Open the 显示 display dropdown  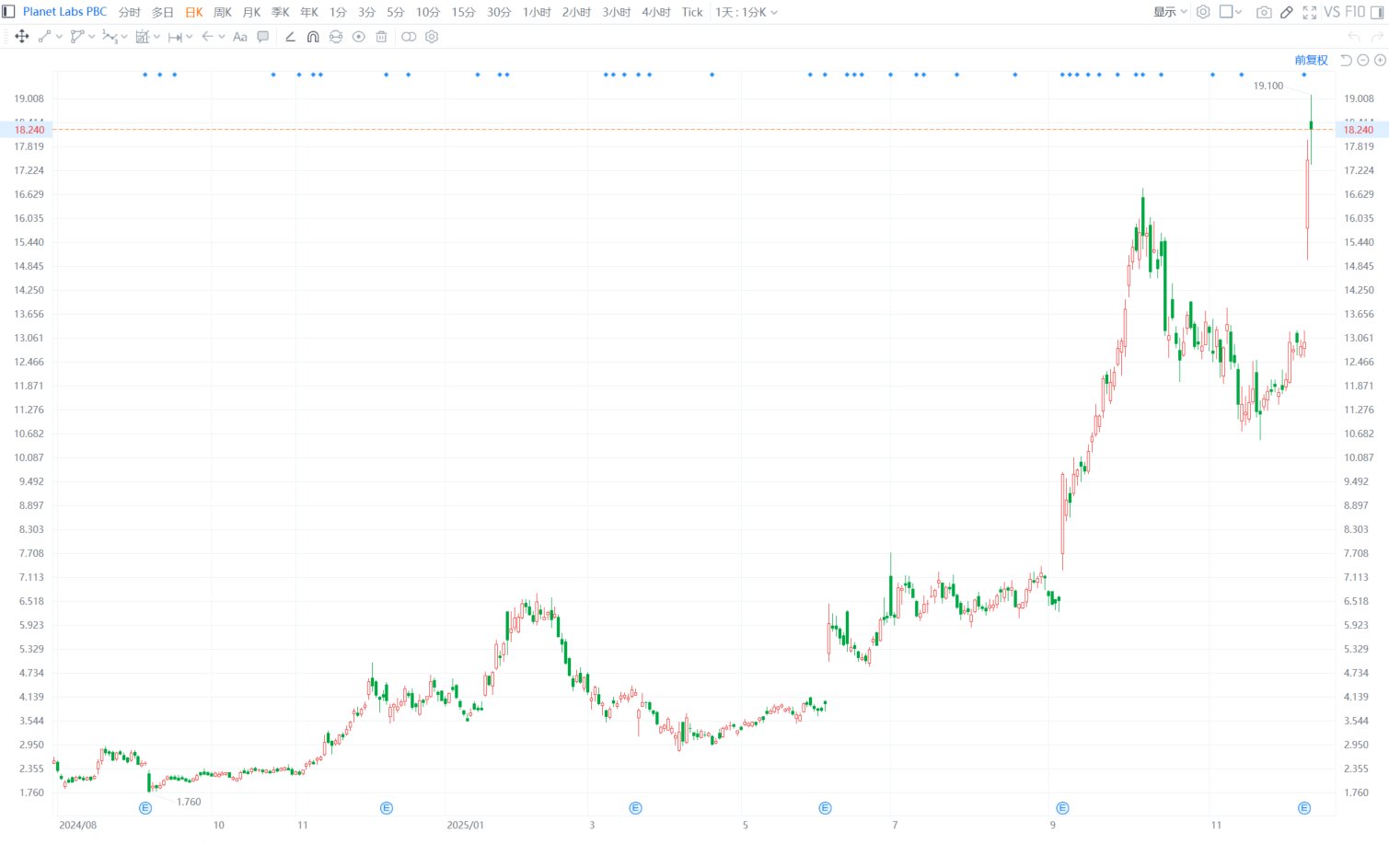pyautogui.click(x=1170, y=12)
